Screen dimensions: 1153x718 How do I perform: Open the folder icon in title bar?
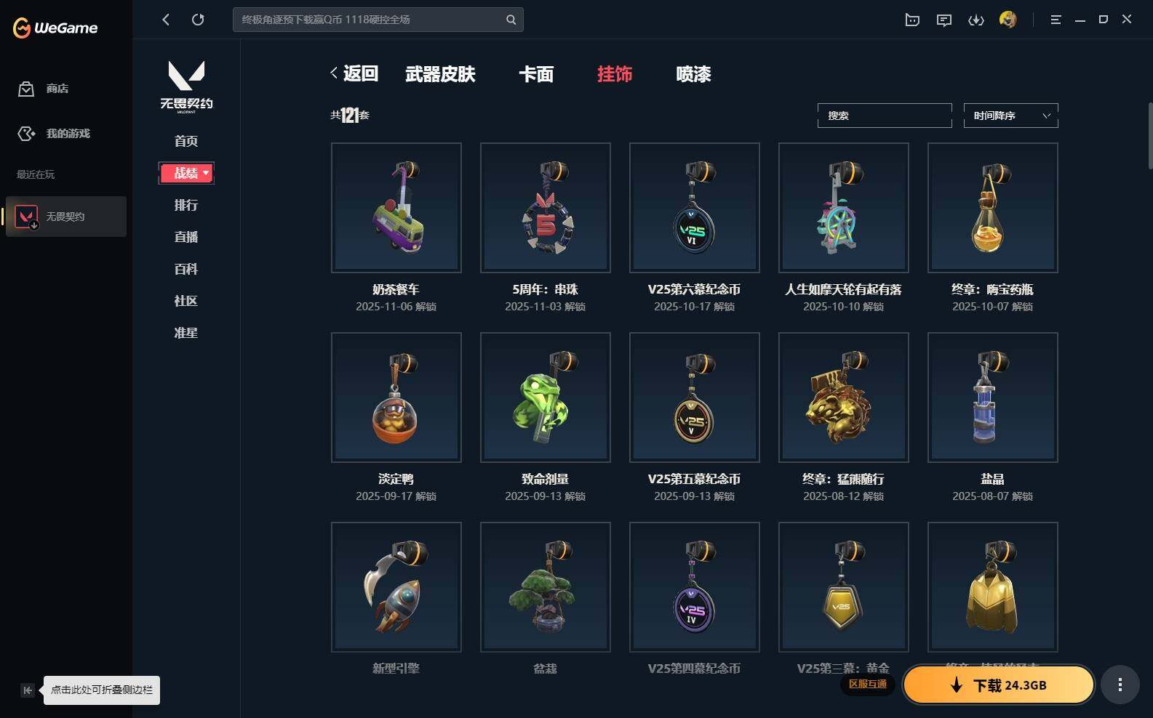(912, 20)
